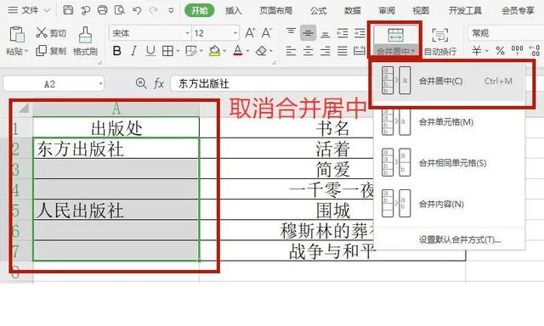Align text right horizontally
544x326 pixels.
tap(325, 51)
